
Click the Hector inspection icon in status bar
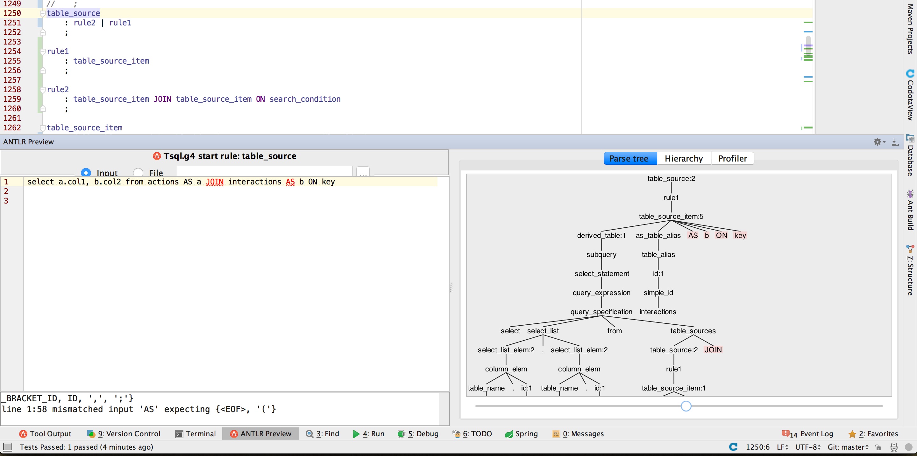click(x=894, y=447)
